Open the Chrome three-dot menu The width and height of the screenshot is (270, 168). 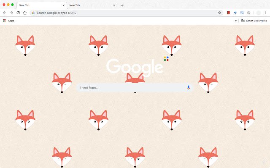[265, 13]
